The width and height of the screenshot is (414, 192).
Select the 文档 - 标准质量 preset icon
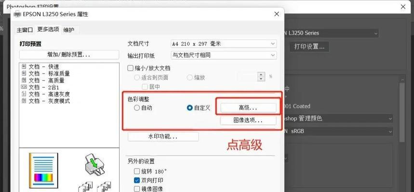[24, 73]
